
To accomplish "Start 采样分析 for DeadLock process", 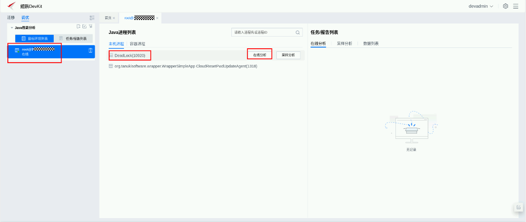I will tap(288, 55).
